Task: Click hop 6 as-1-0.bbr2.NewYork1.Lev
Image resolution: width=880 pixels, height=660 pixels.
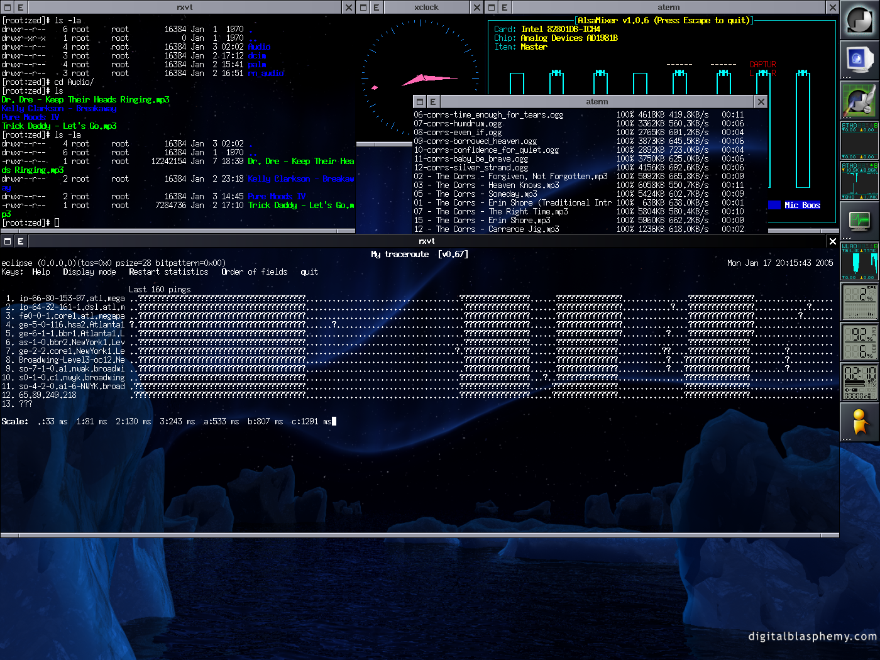Action: 72,343
